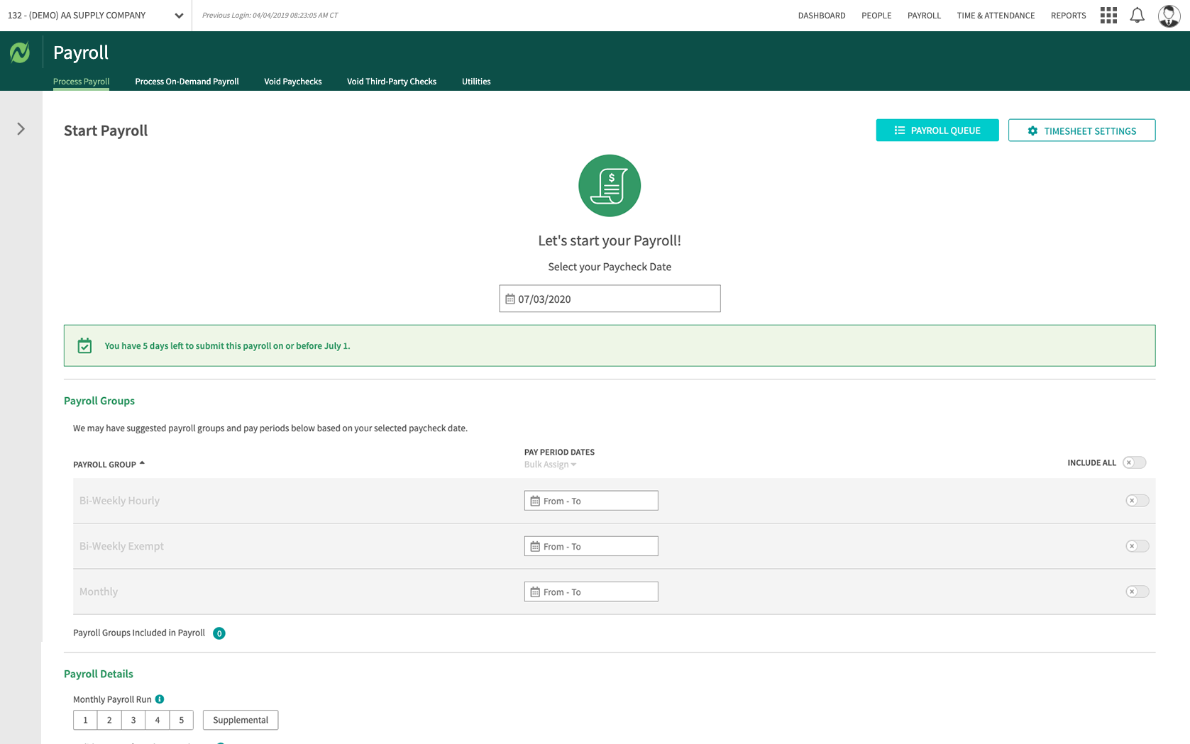Click the notifications bell icon
1190x744 pixels.
pos(1137,16)
